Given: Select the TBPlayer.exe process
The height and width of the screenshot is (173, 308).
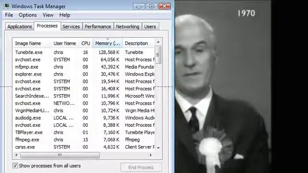Looking at the screenshot, I should 84,133.
